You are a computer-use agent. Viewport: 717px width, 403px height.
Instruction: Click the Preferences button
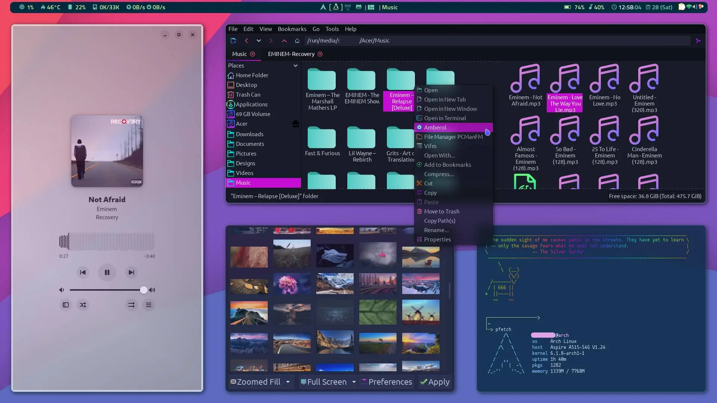pyautogui.click(x=387, y=382)
